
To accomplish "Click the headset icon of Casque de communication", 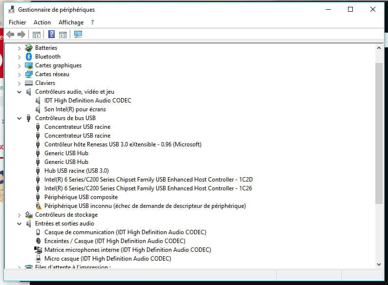I will click(38, 232).
